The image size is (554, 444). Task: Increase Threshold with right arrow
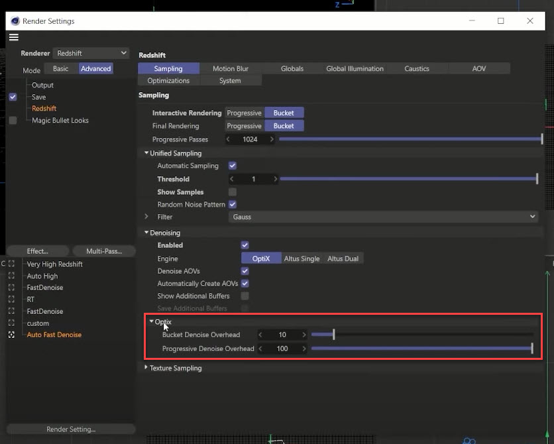tap(275, 179)
